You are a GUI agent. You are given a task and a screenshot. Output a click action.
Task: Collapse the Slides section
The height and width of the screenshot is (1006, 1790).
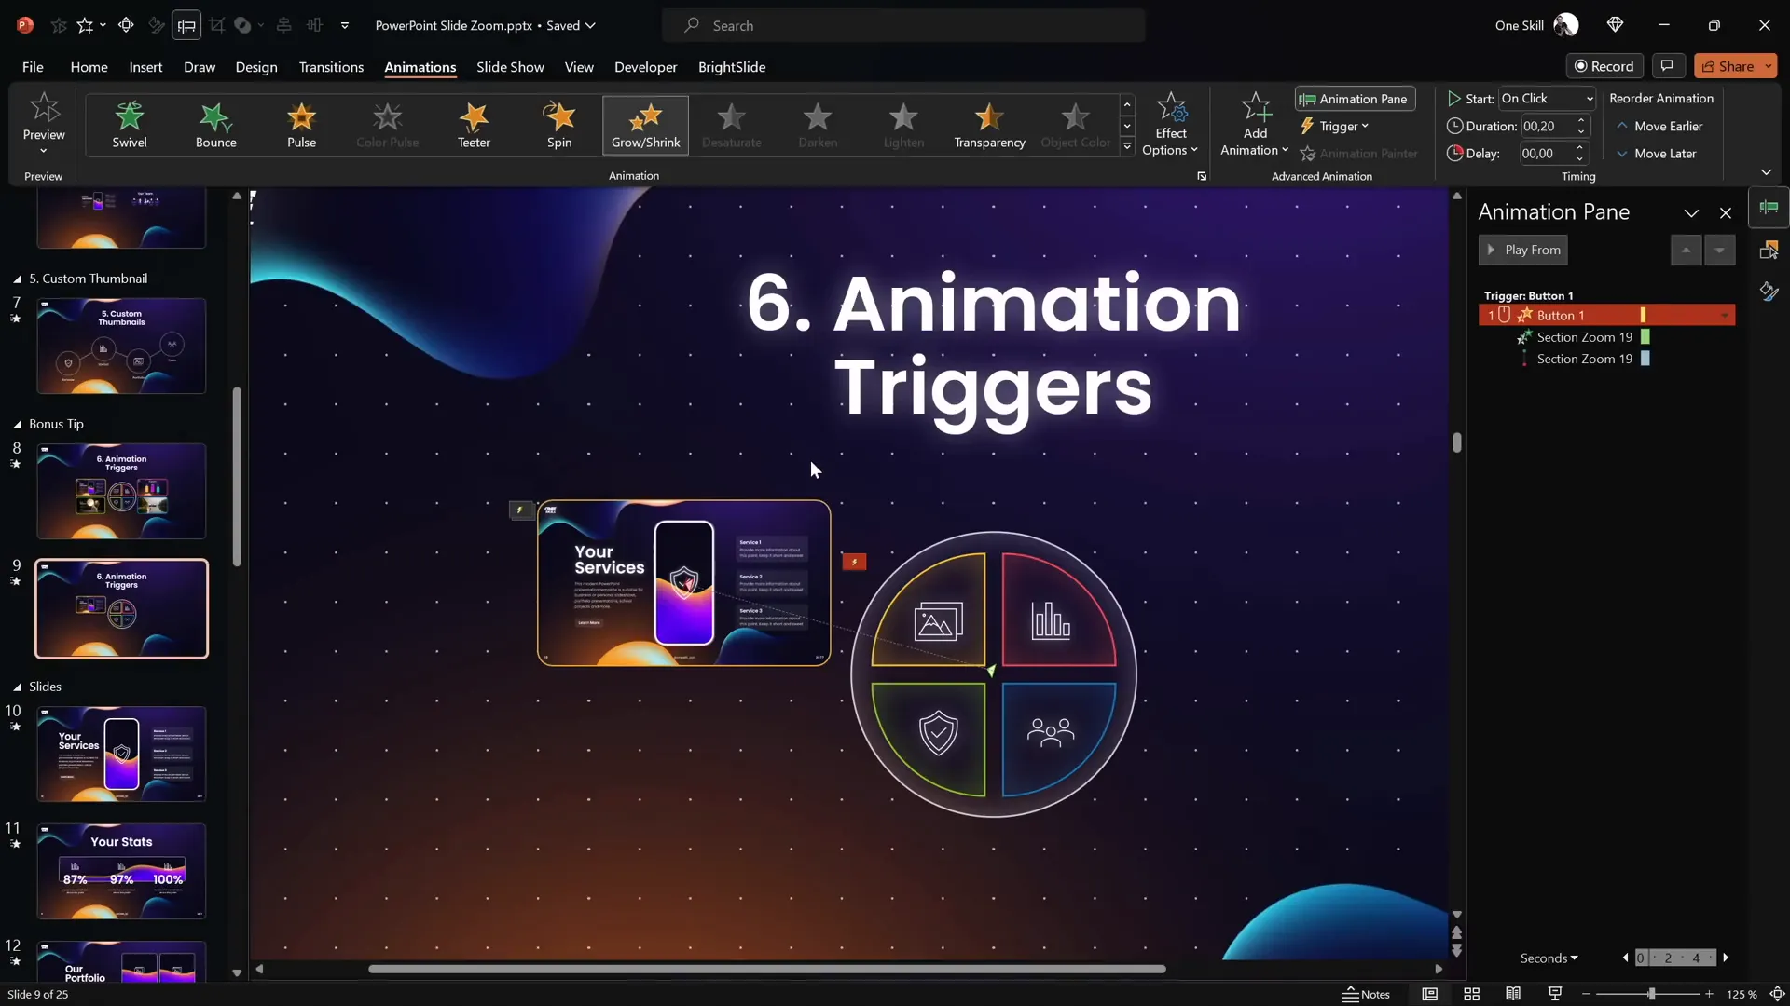17,687
